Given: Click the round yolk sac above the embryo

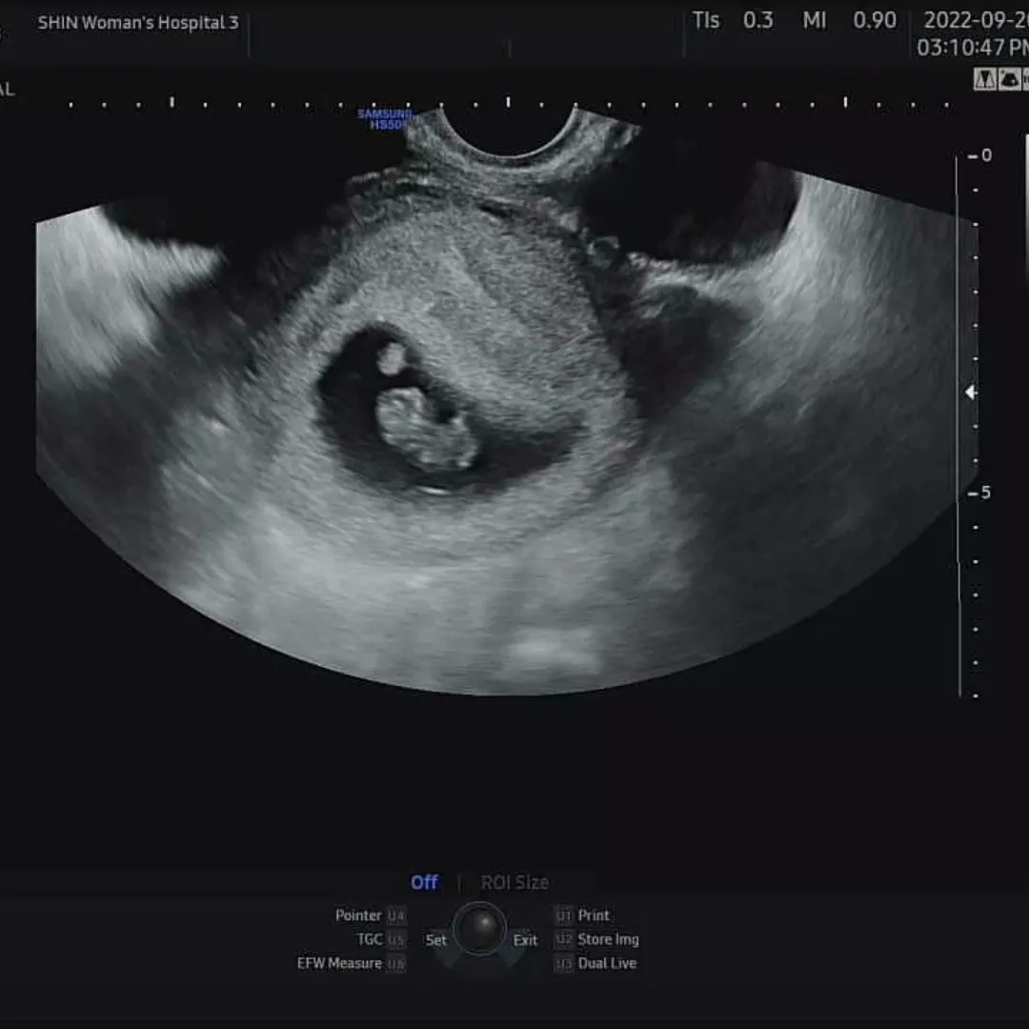Looking at the screenshot, I should (392, 358).
